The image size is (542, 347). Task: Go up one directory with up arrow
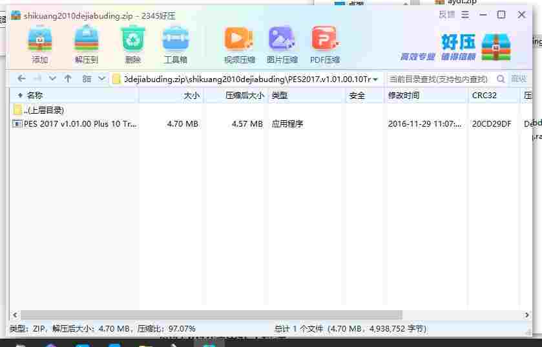68,79
